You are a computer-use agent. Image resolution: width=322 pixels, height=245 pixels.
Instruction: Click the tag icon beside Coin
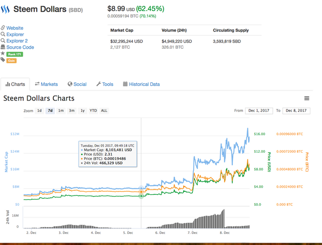coord(3,60)
